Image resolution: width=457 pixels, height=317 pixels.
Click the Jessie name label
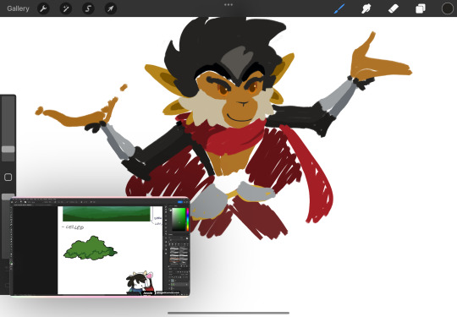pyautogui.click(x=148, y=292)
